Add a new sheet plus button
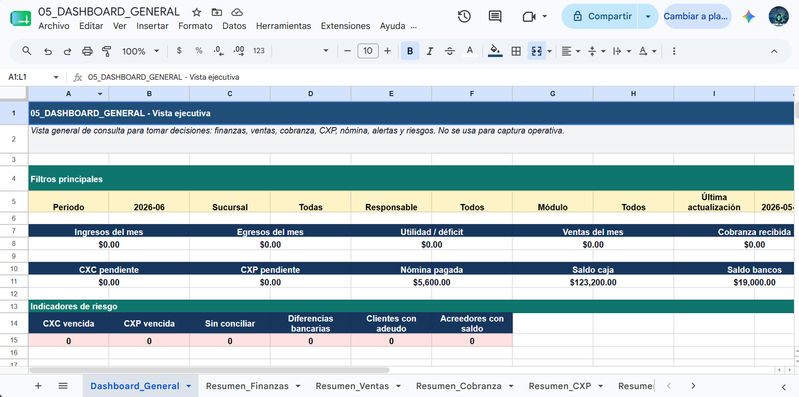 38,386
